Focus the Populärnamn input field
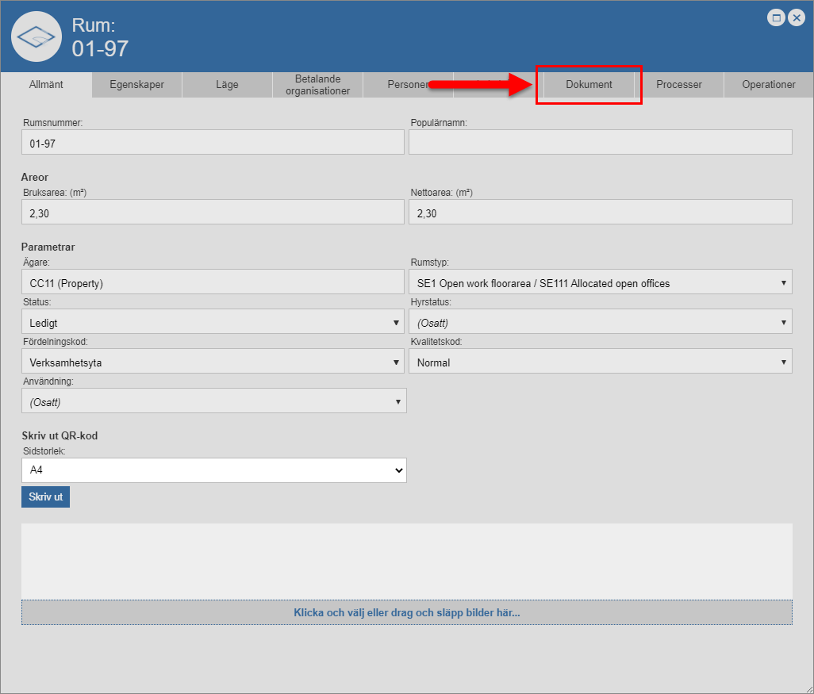The image size is (814, 694). click(600, 143)
